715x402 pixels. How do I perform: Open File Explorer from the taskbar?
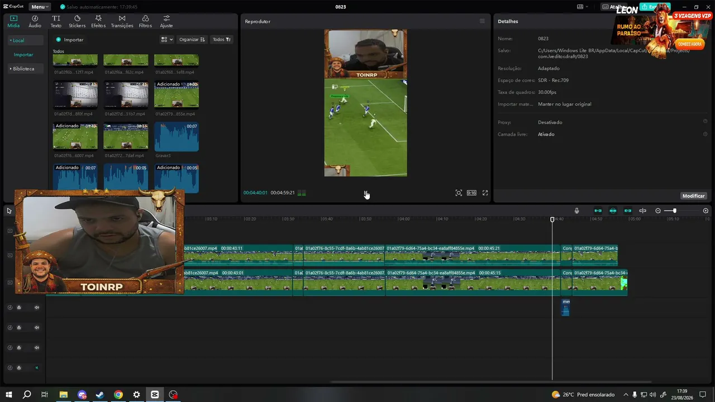(64, 395)
